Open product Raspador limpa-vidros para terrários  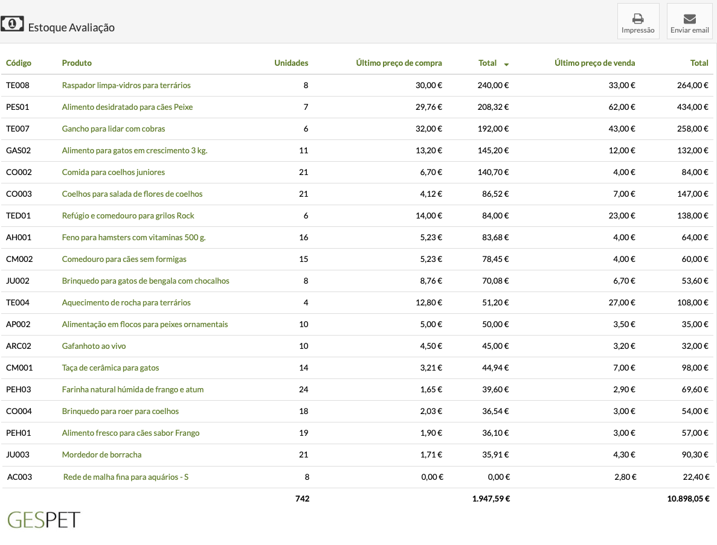(x=126, y=85)
